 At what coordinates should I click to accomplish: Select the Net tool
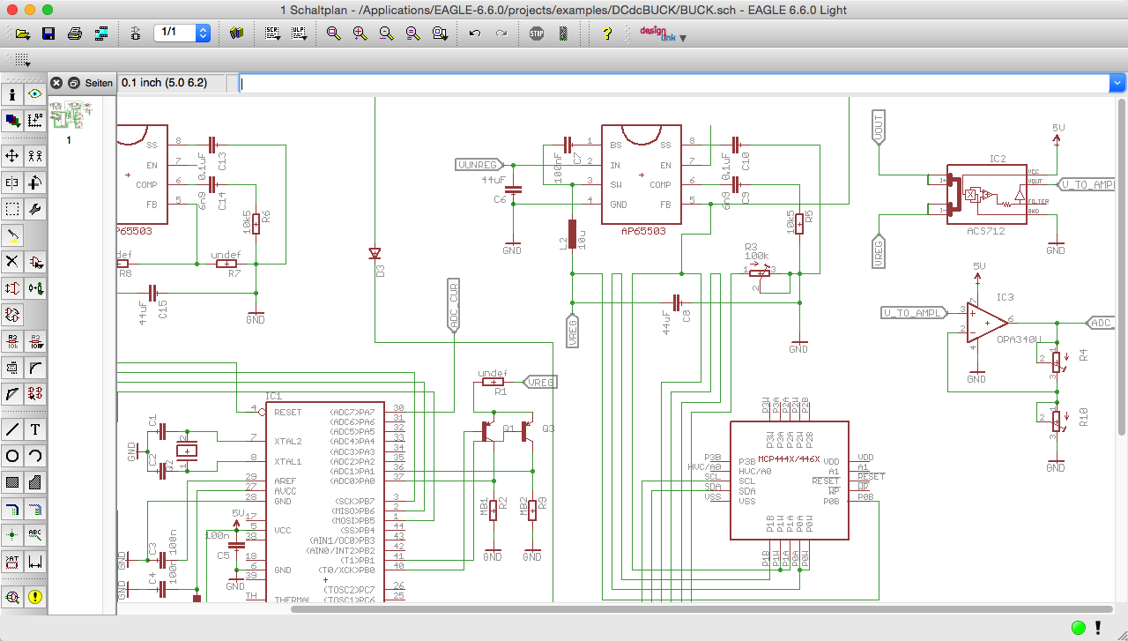point(35,509)
